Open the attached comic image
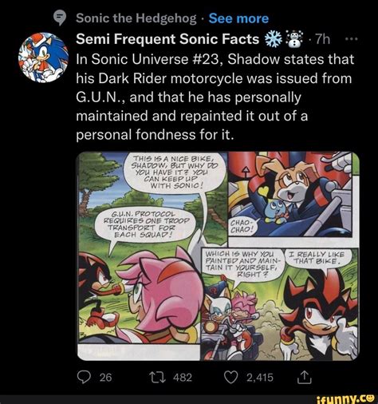The width and height of the screenshot is (378, 404). (218, 256)
